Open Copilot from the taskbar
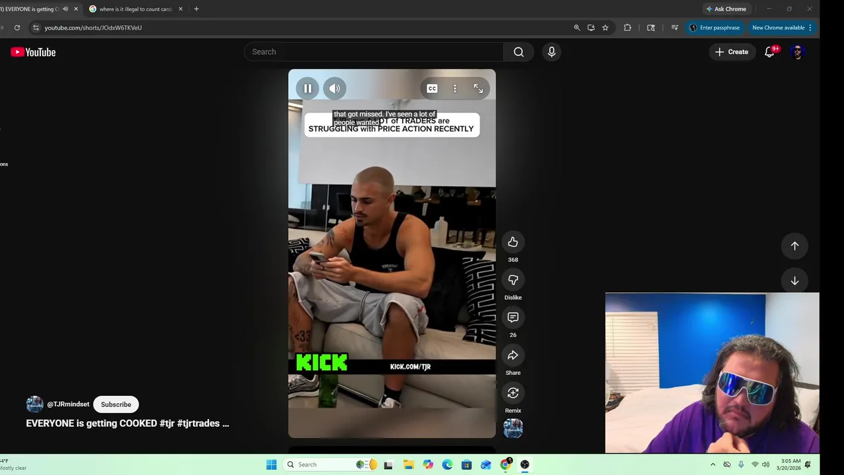The height and width of the screenshot is (475, 844). coord(428,464)
